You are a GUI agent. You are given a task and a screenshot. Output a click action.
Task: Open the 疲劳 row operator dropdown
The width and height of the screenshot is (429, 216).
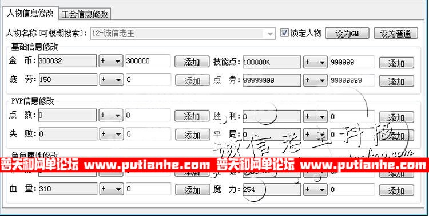coord(111,80)
